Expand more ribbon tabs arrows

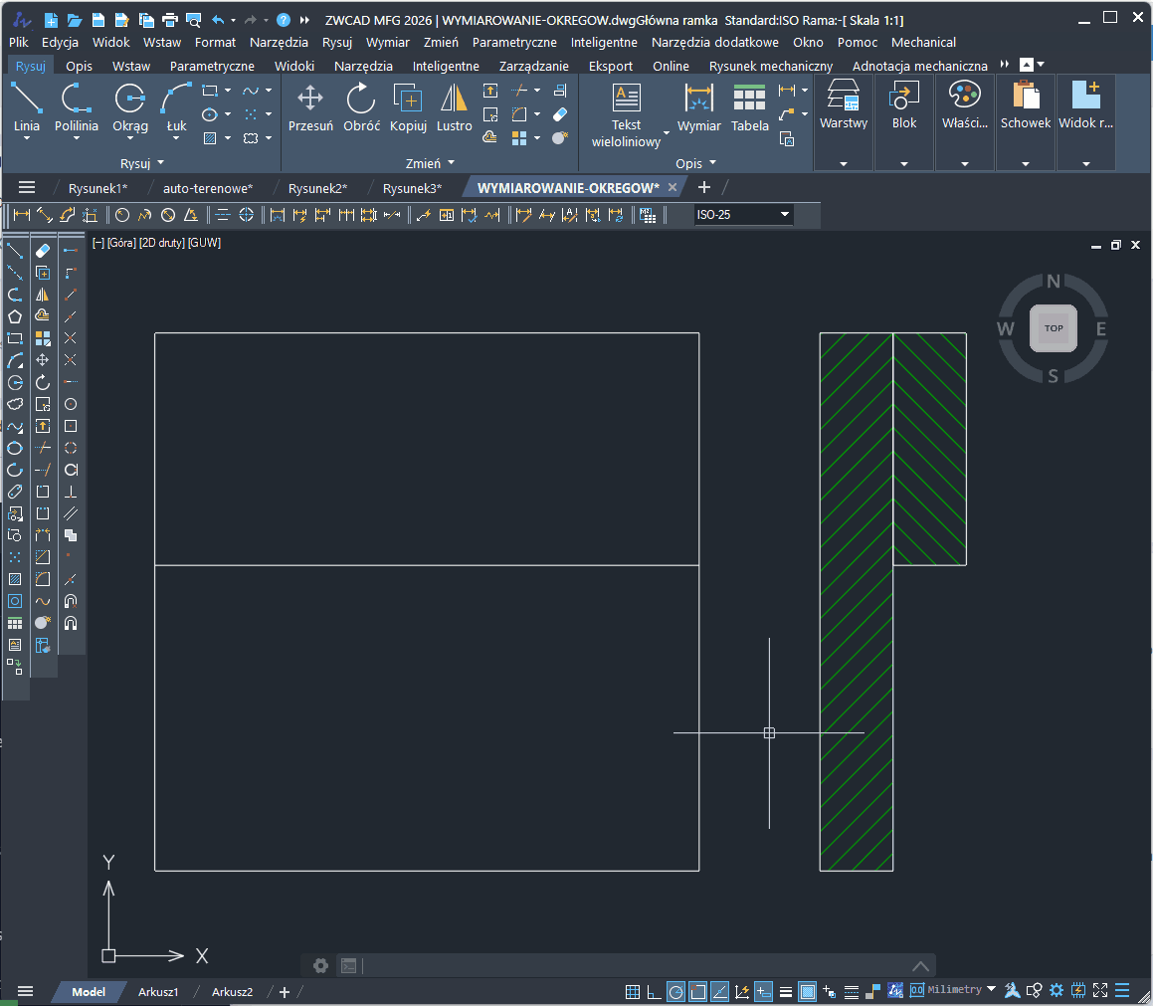[x=1005, y=65]
